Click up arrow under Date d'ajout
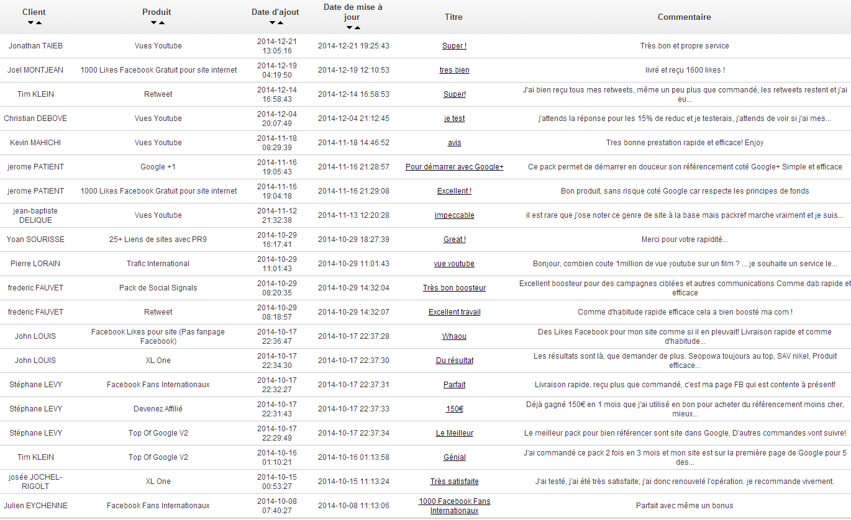The width and height of the screenshot is (851, 520). (280, 23)
